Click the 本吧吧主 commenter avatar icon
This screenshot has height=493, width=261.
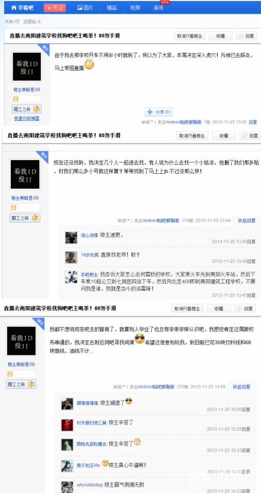71,277
